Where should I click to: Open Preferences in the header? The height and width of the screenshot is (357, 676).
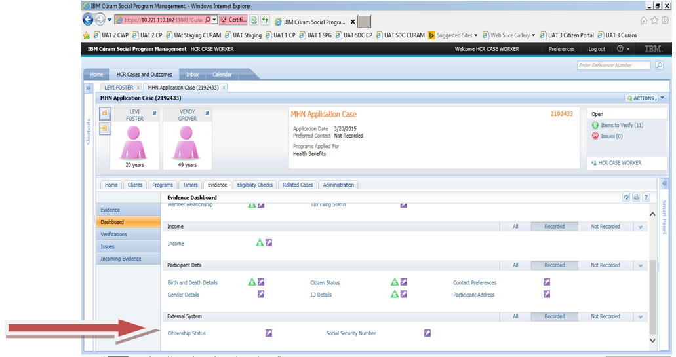(x=561, y=49)
